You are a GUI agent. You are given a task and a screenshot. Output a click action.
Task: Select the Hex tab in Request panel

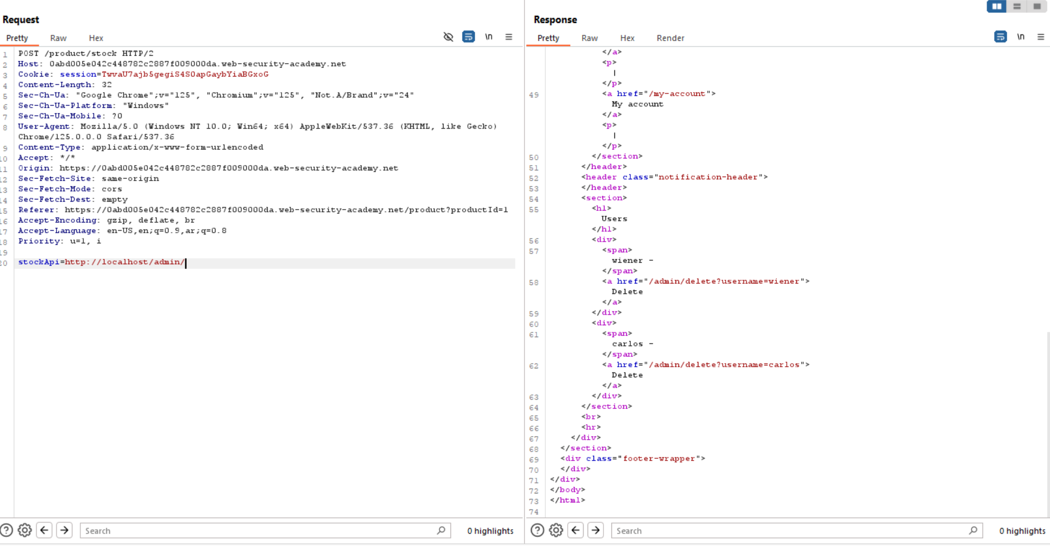(96, 37)
